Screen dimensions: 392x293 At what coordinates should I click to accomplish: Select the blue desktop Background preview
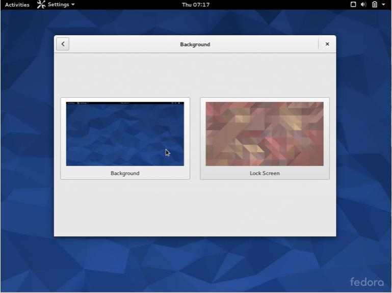click(125, 135)
